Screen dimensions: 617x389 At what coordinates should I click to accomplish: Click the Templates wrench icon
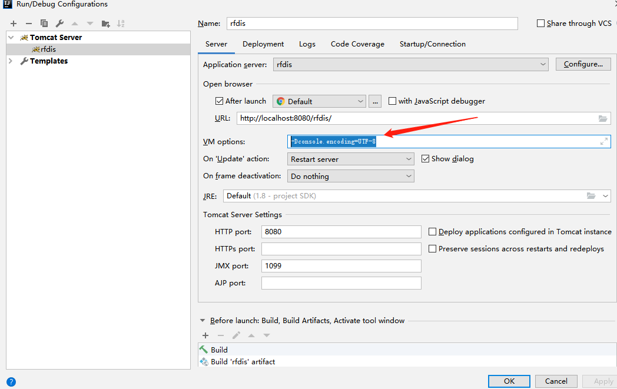pyautogui.click(x=24, y=61)
